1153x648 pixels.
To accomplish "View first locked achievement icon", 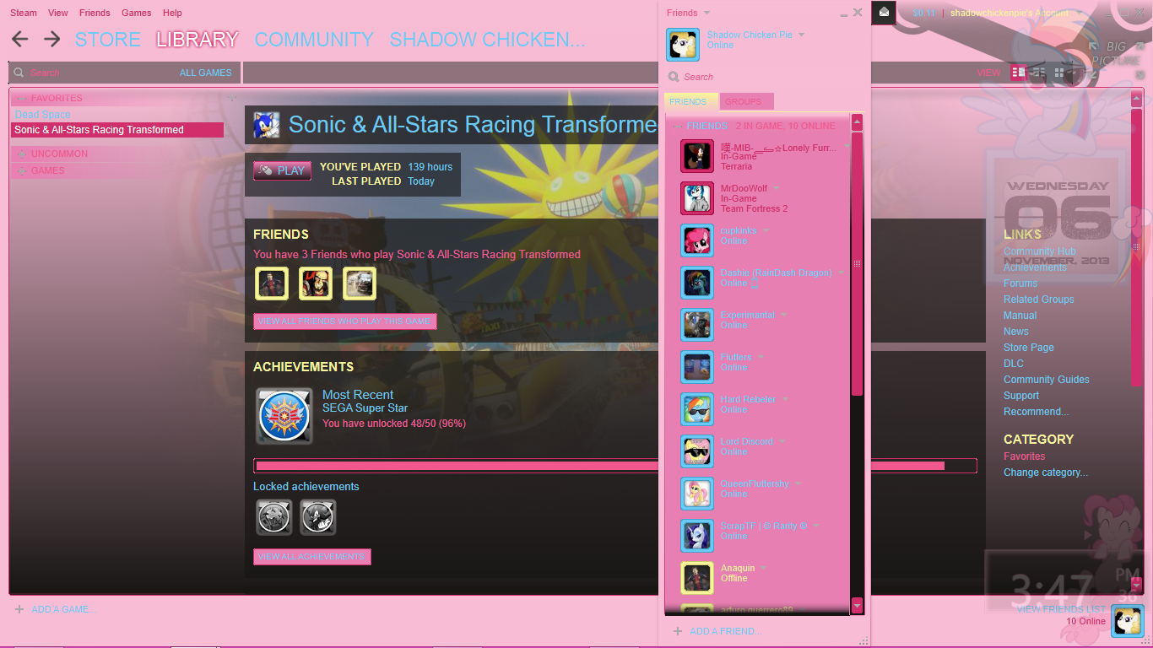I will pyautogui.click(x=274, y=517).
